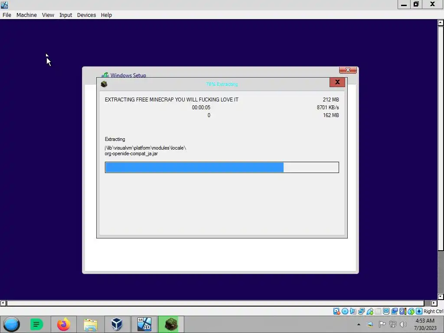
Task: Click the Action Center flag tray icon
Action: (382, 324)
